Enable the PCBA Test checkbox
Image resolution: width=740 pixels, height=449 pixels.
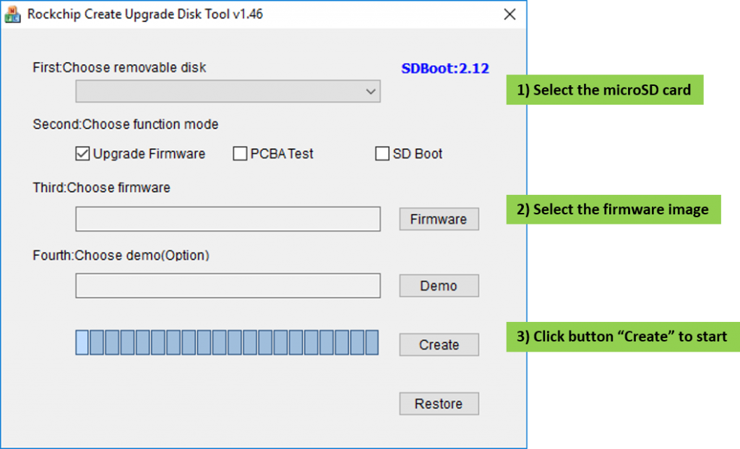240,154
